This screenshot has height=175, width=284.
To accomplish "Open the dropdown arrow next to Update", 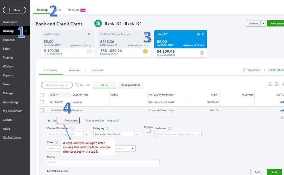I will point(264,24).
